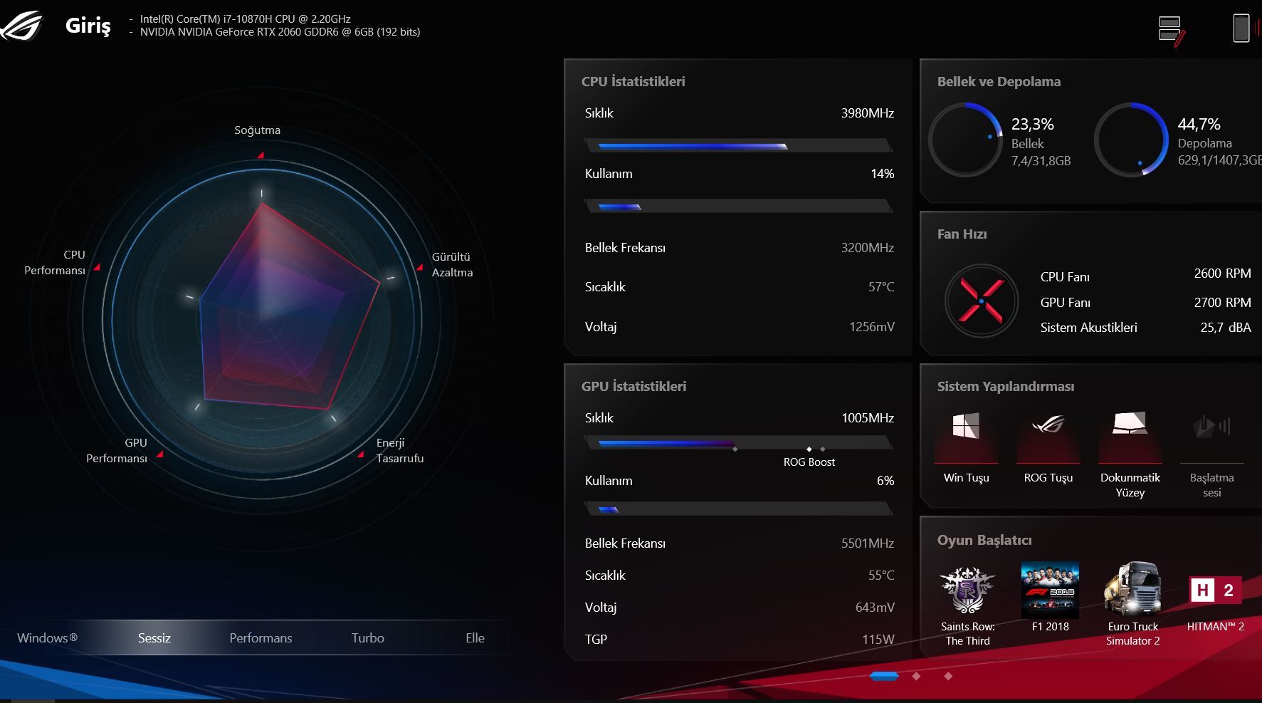Click the red marker beside Soğutma
Image resolution: width=1262 pixels, height=703 pixels.
(261, 155)
